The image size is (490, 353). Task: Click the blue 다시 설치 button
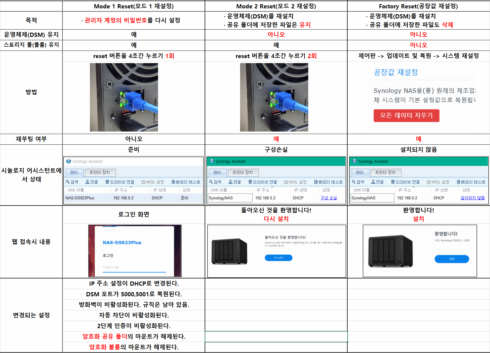pyautogui.click(x=278, y=257)
